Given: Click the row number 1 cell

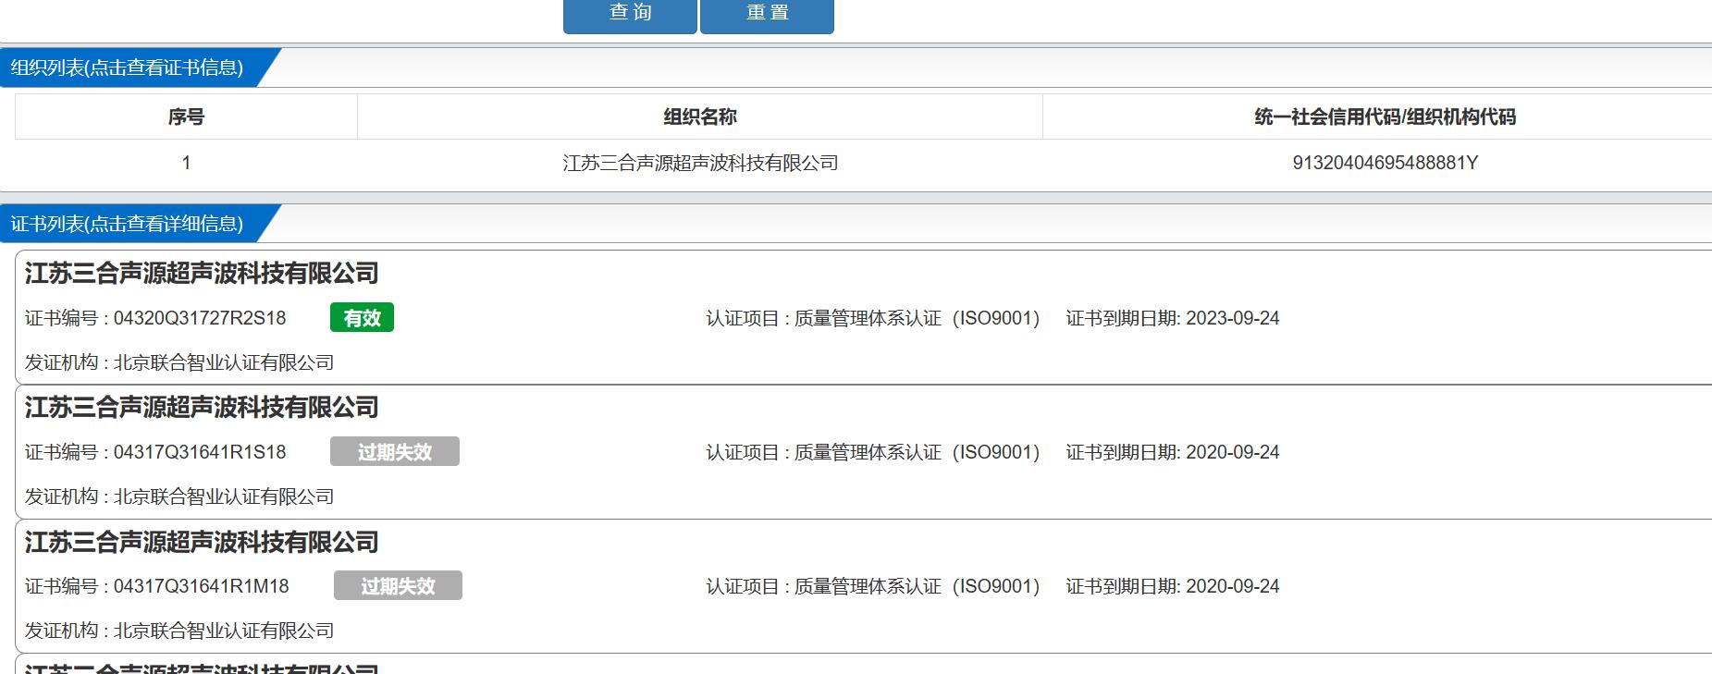Looking at the screenshot, I should pos(186,163).
